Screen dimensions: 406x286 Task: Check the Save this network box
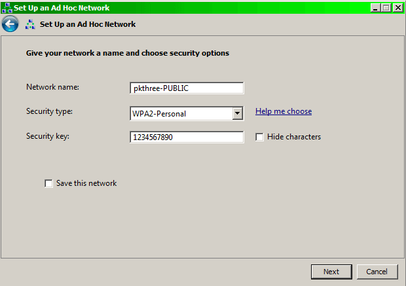[48, 183]
